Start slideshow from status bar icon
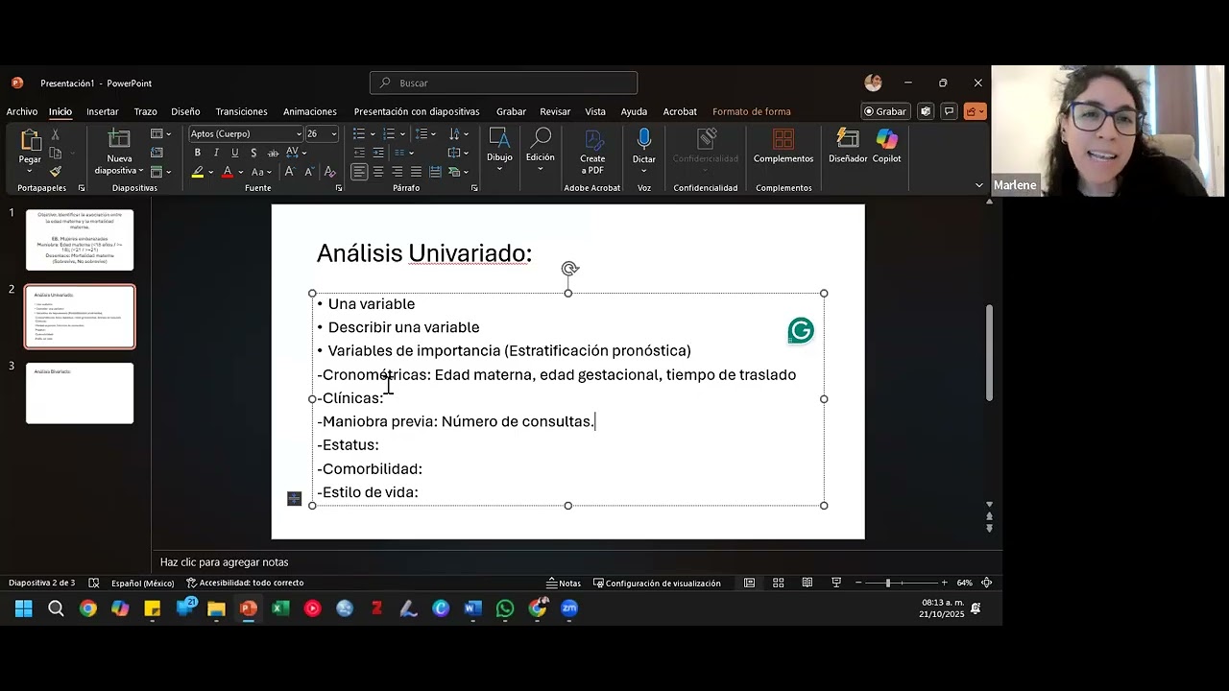This screenshot has width=1229, height=691. pyautogui.click(x=836, y=583)
